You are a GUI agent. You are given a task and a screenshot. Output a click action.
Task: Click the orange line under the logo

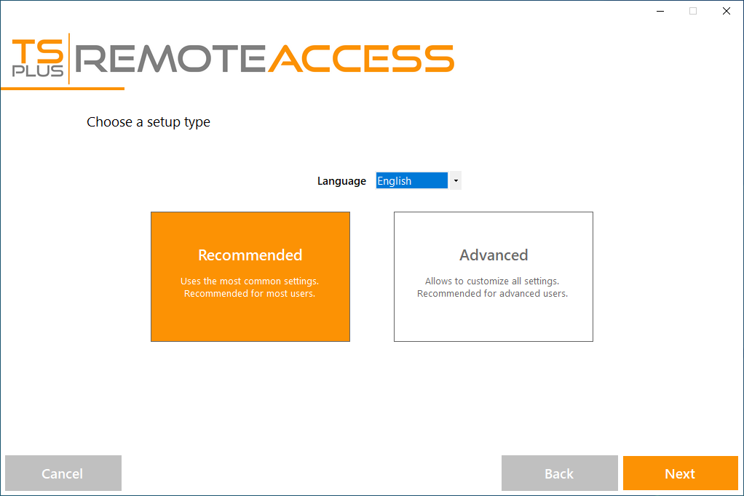(x=63, y=89)
